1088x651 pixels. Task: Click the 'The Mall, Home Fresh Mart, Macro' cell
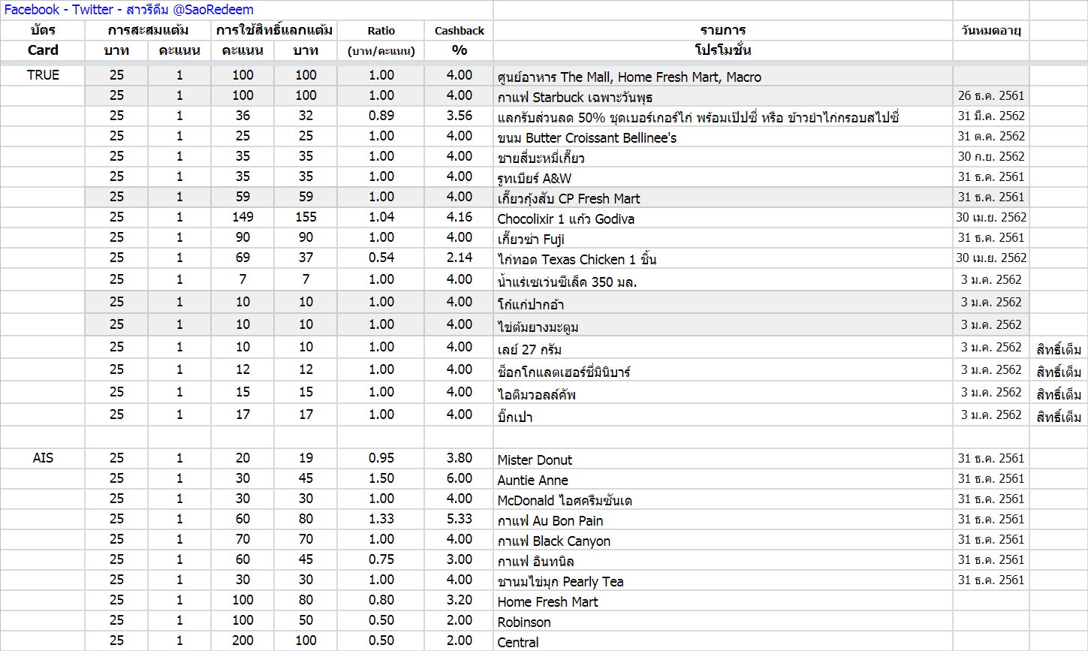(723, 76)
